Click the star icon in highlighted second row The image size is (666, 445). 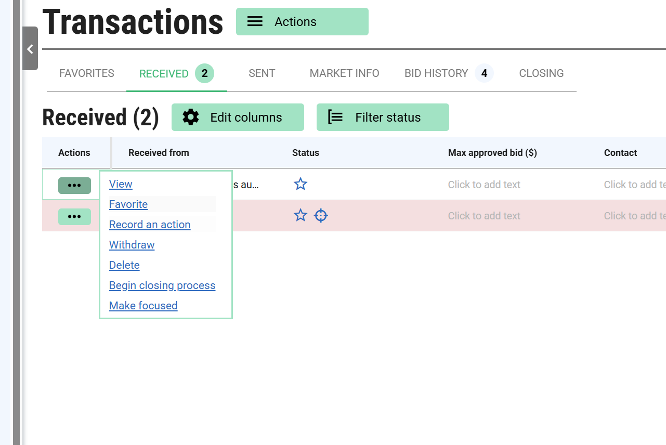[x=301, y=215]
